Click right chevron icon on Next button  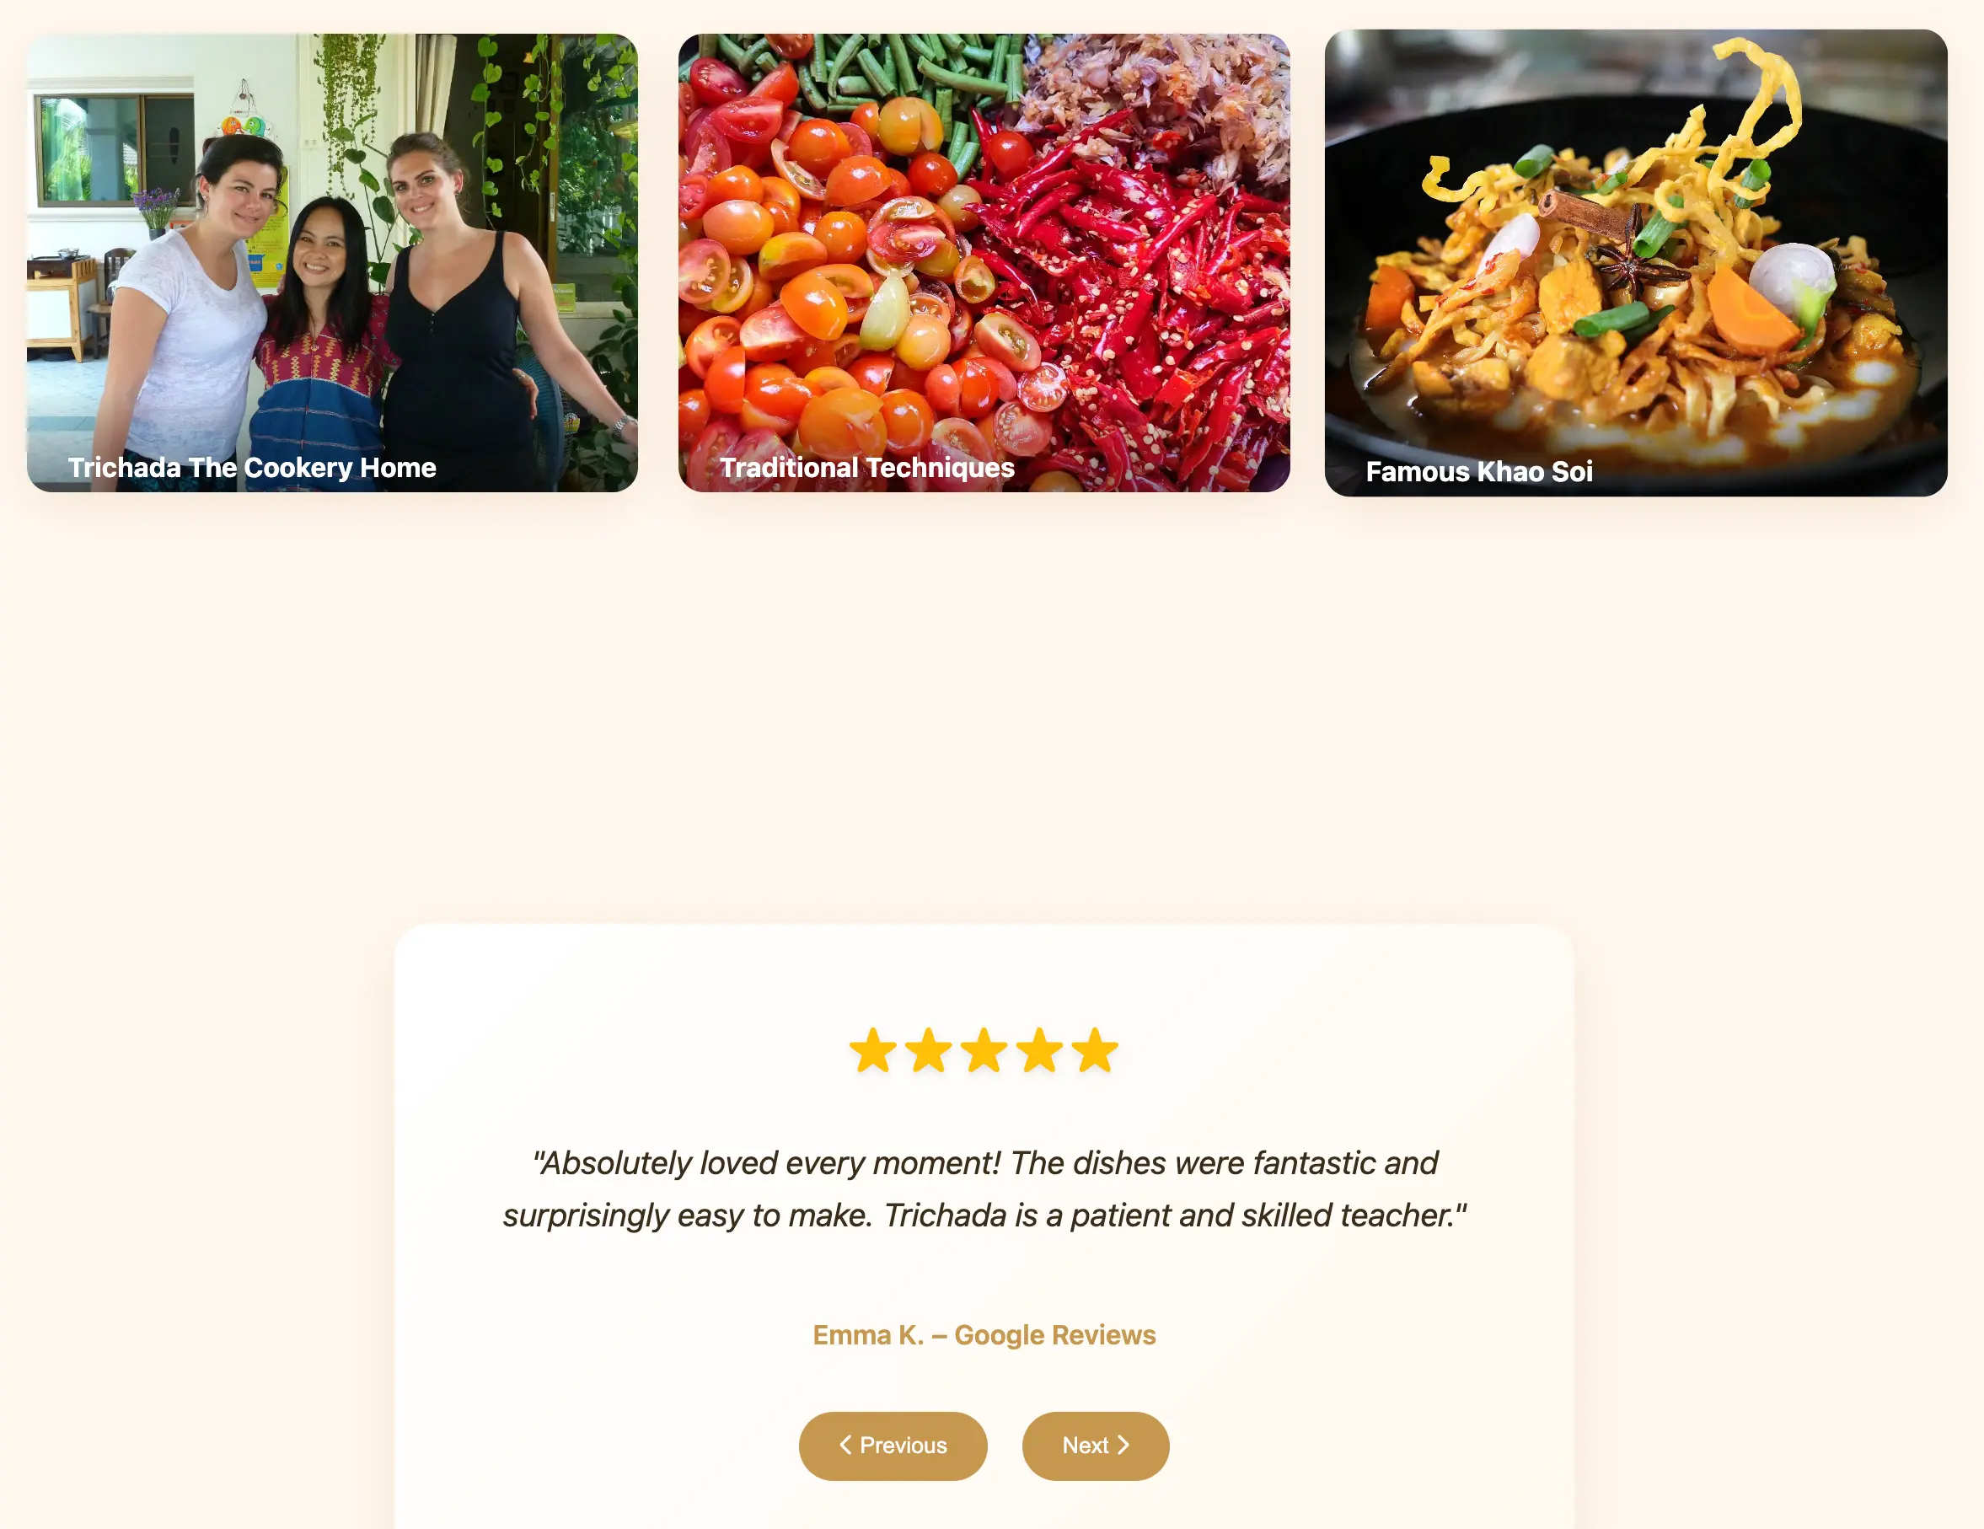pyautogui.click(x=1123, y=1445)
